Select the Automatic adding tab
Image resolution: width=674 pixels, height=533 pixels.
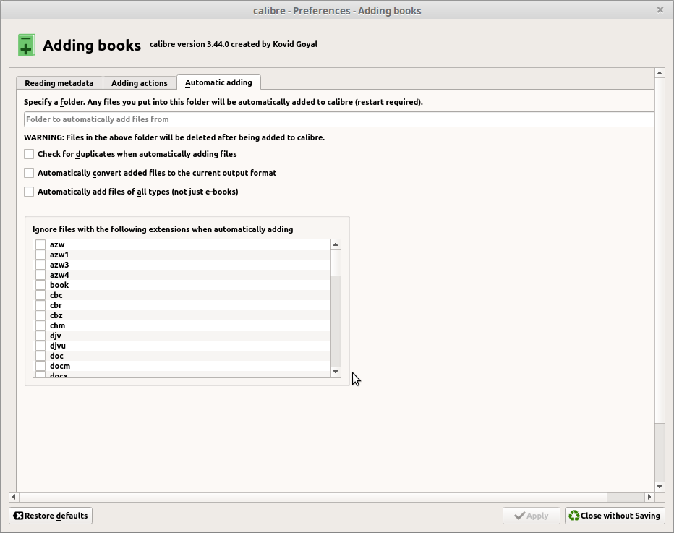pos(218,82)
